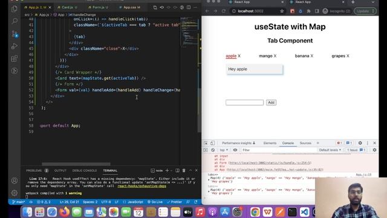Open Default levels dropdown in console
The image size is (387, 218).
330,150
